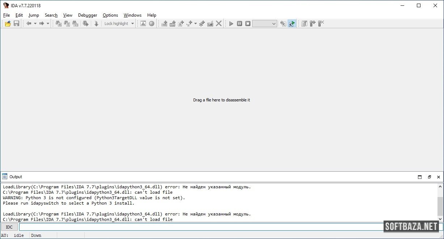Click the binary sequence search binoculars icon
Viewport: 444px width, 239px height.
75,24
